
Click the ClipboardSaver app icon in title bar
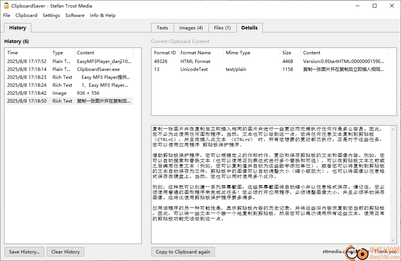[x=6, y=6]
